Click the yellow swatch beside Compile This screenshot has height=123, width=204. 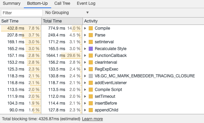pyautogui.click(x=91, y=28)
